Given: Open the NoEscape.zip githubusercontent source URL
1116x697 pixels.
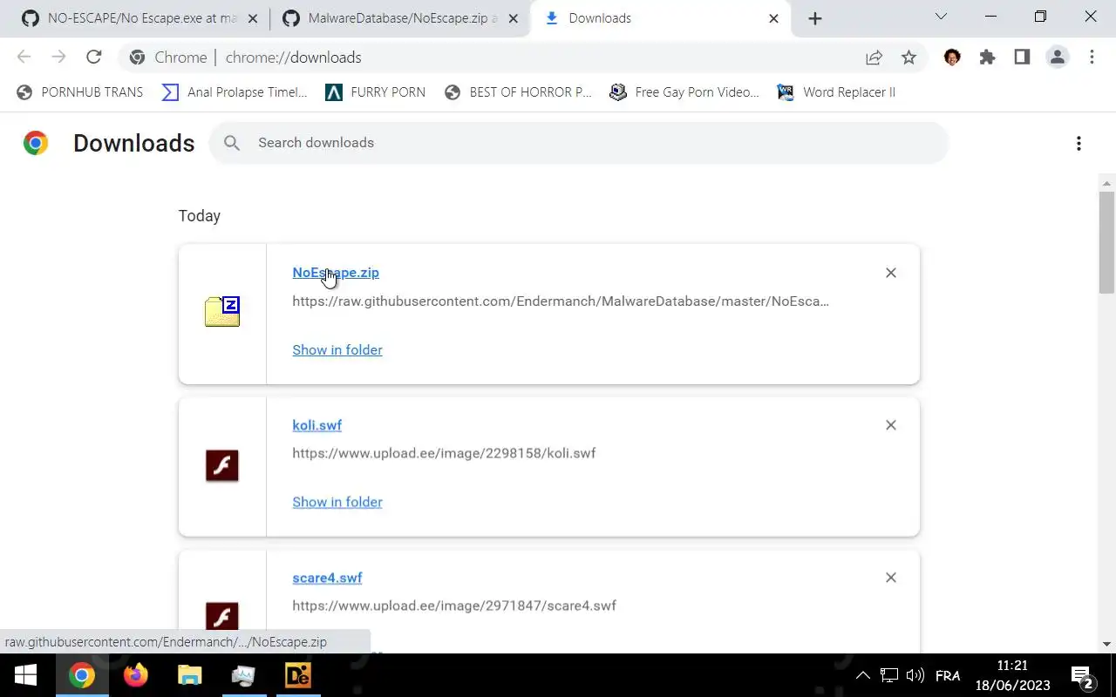Looking at the screenshot, I should [561, 301].
